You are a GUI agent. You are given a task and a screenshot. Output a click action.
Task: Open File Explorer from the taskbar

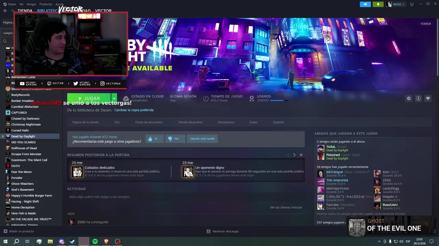50,241
